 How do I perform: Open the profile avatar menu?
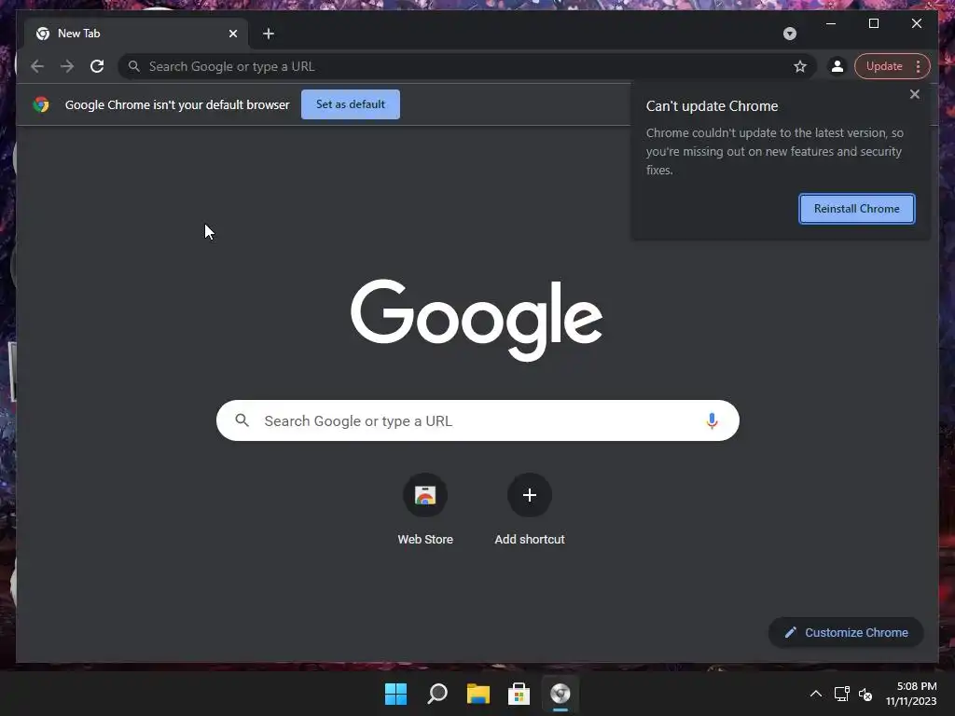(837, 66)
